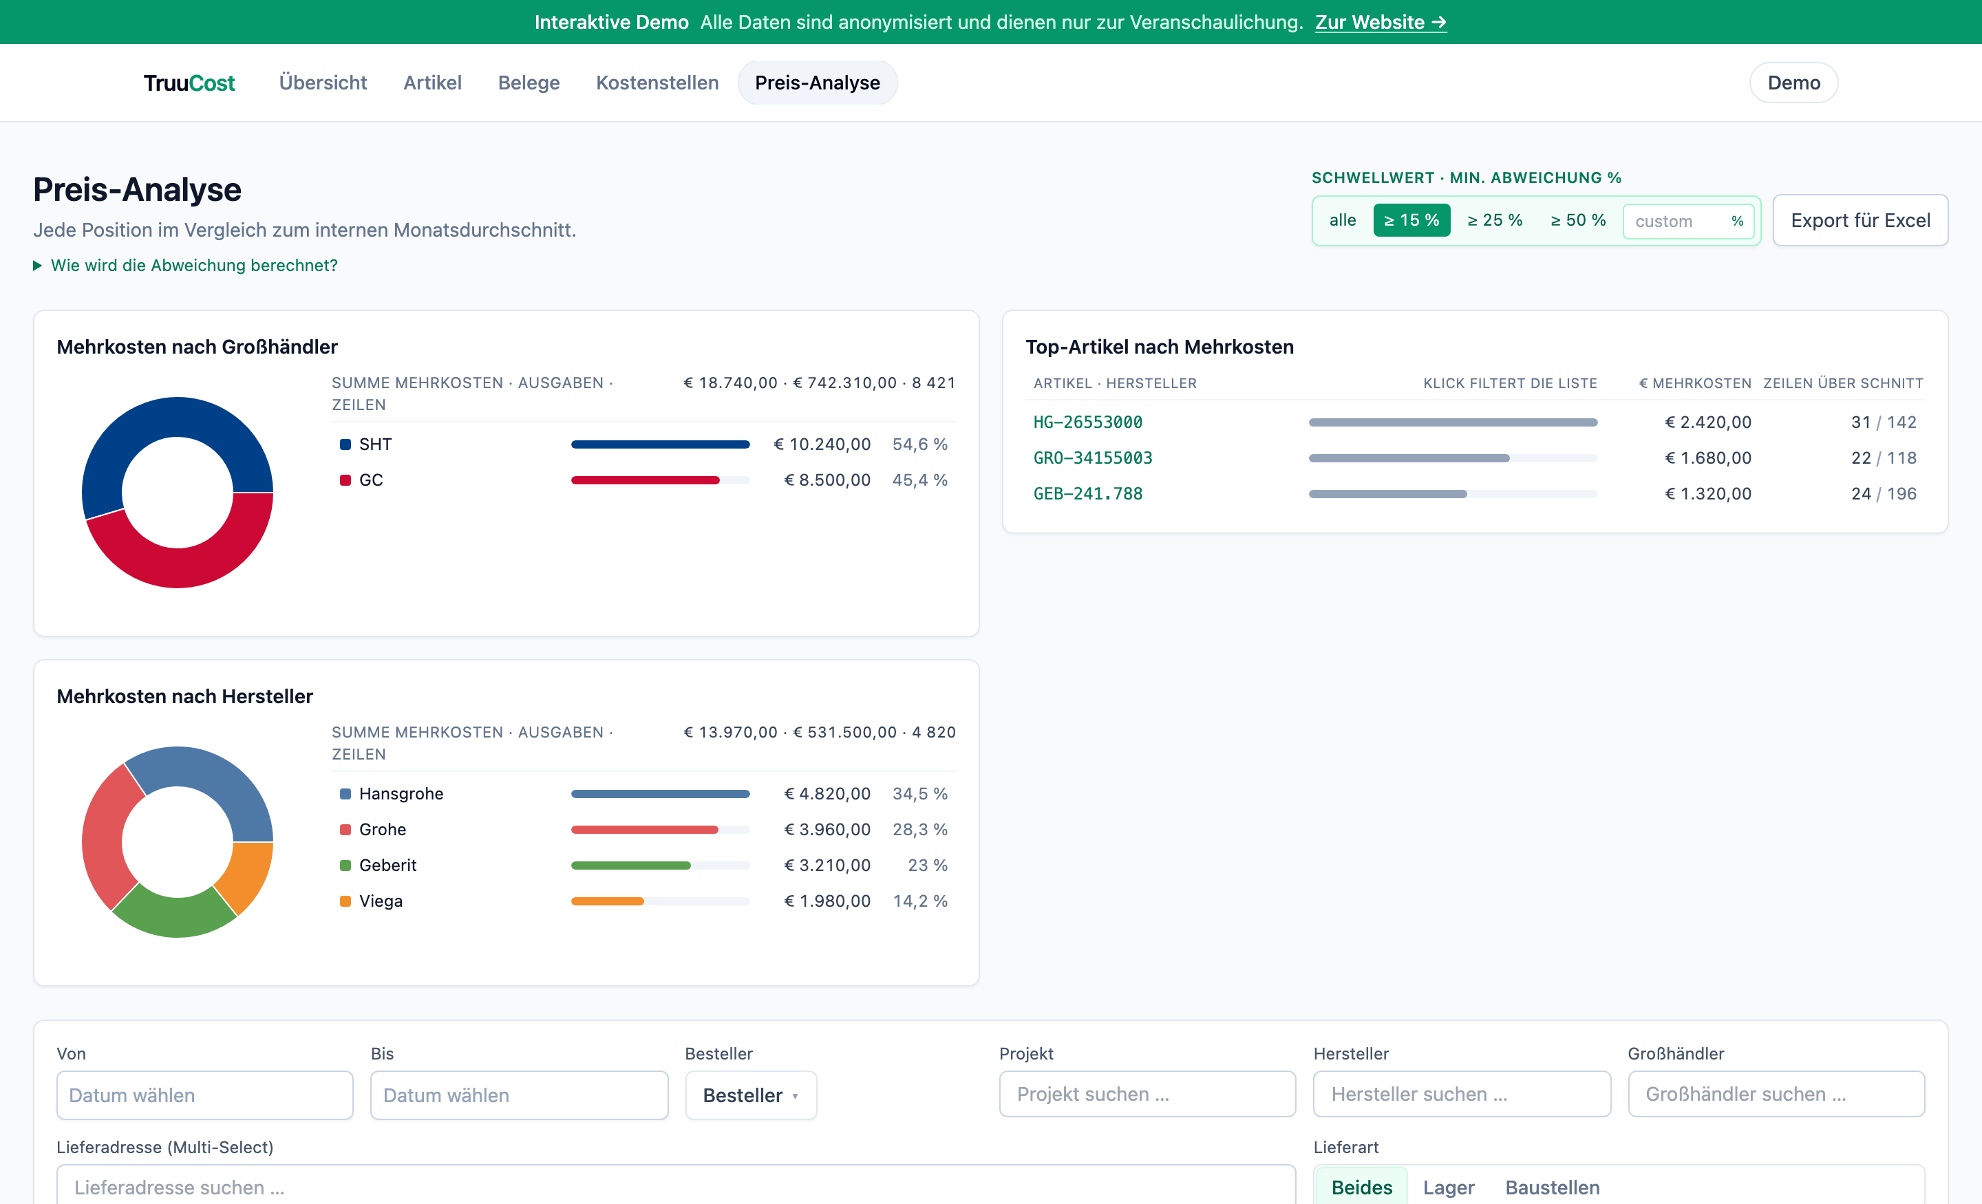Click the Grohe legend swatch
1982x1204 pixels.
click(345, 829)
